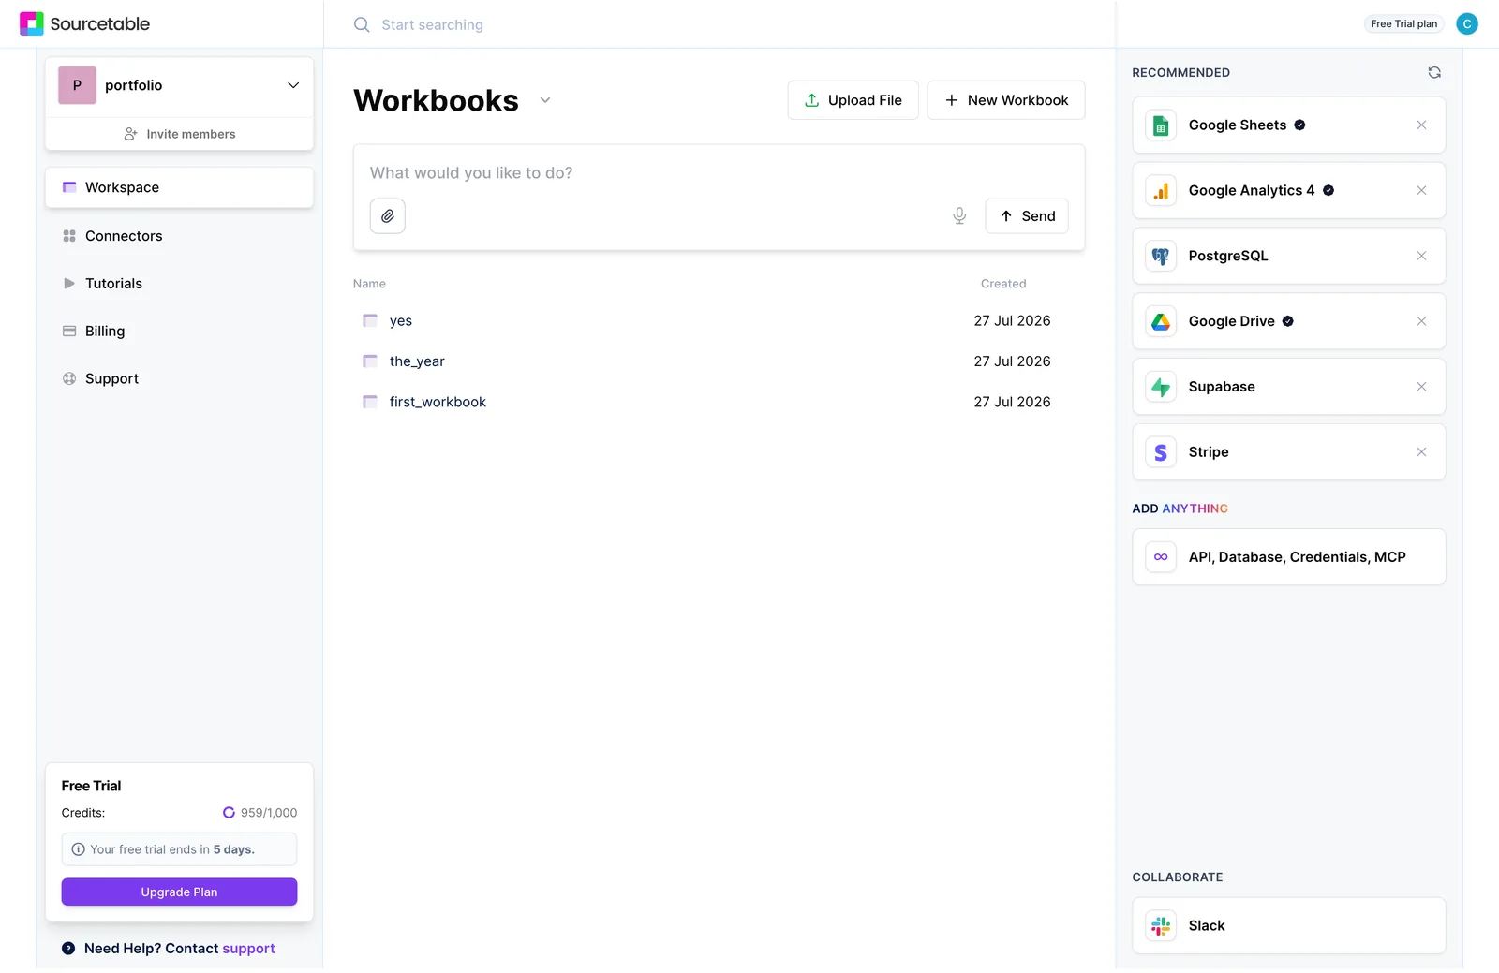Image resolution: width=1499 pixels, height=973 pixels.
Task: Click the Upload File button
Action: [853, 100]
